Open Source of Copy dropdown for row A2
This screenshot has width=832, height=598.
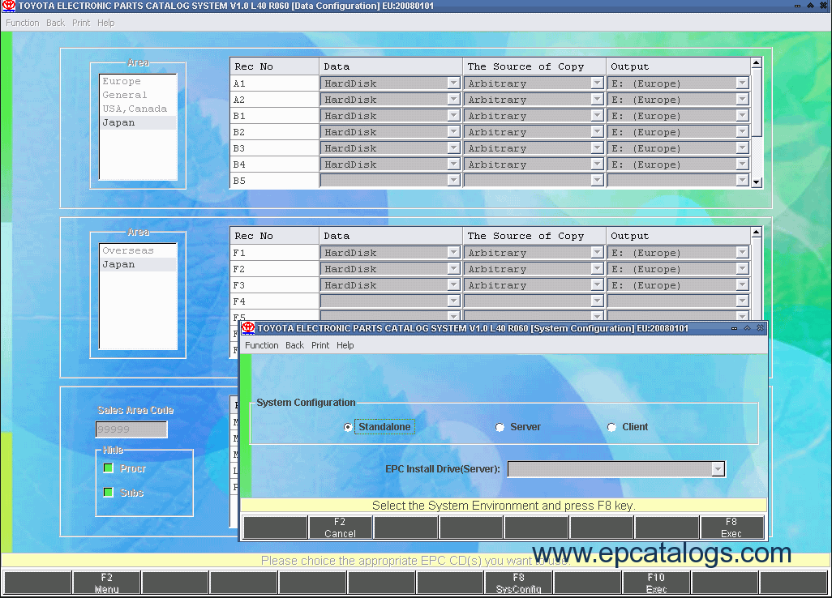597,100
